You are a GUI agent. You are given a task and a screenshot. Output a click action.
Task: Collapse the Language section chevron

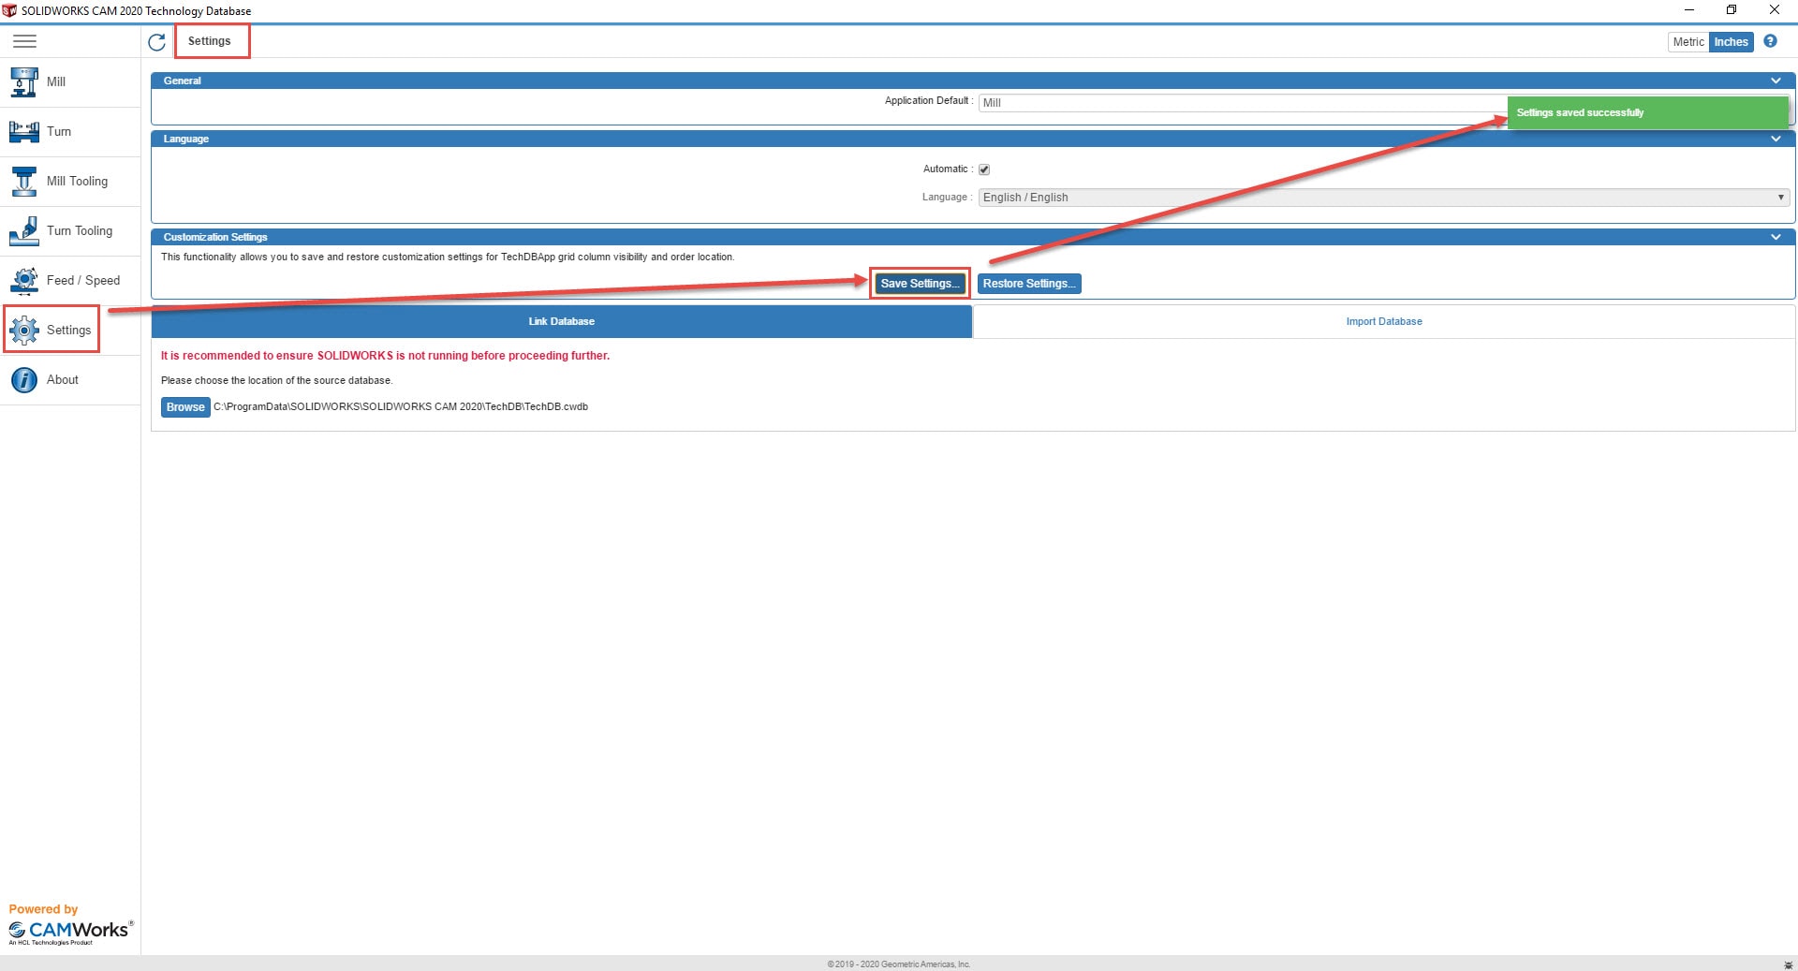(x=1776, y=139)
